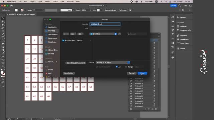
Task: Open the Stroke panel lines icon
Action: pyautogui.click(x=173, y=39)
